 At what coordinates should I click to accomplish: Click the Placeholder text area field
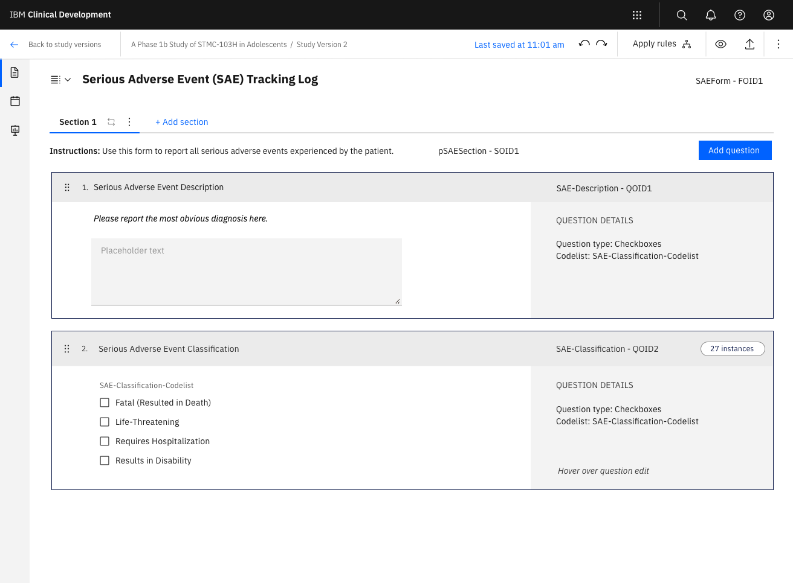click(247, 272)
